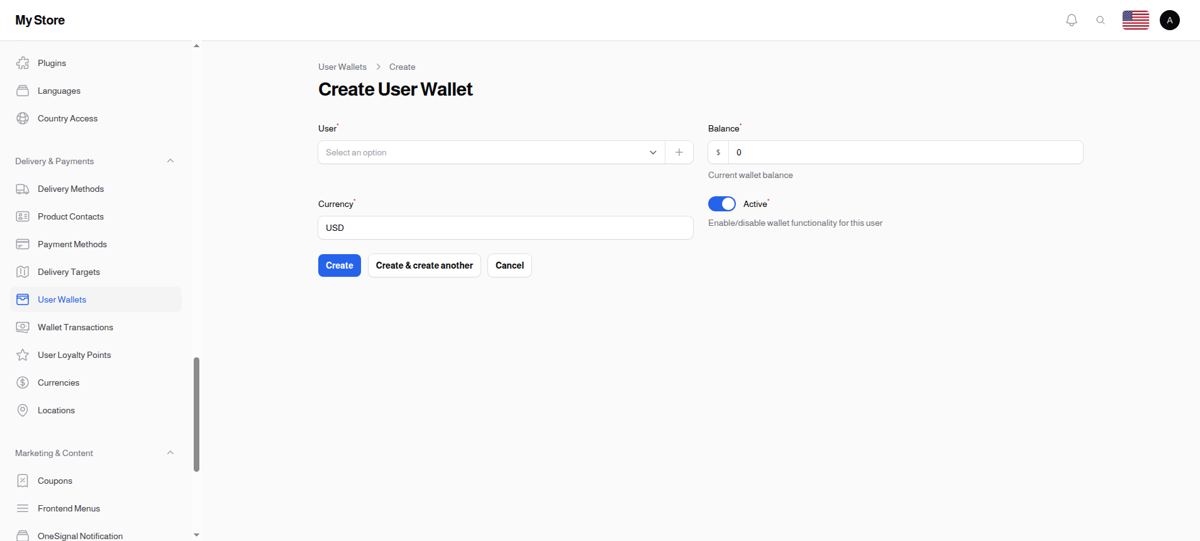1200x541 pixels.
Task: Click the Locations pin icon
Action: coord(23,410)
